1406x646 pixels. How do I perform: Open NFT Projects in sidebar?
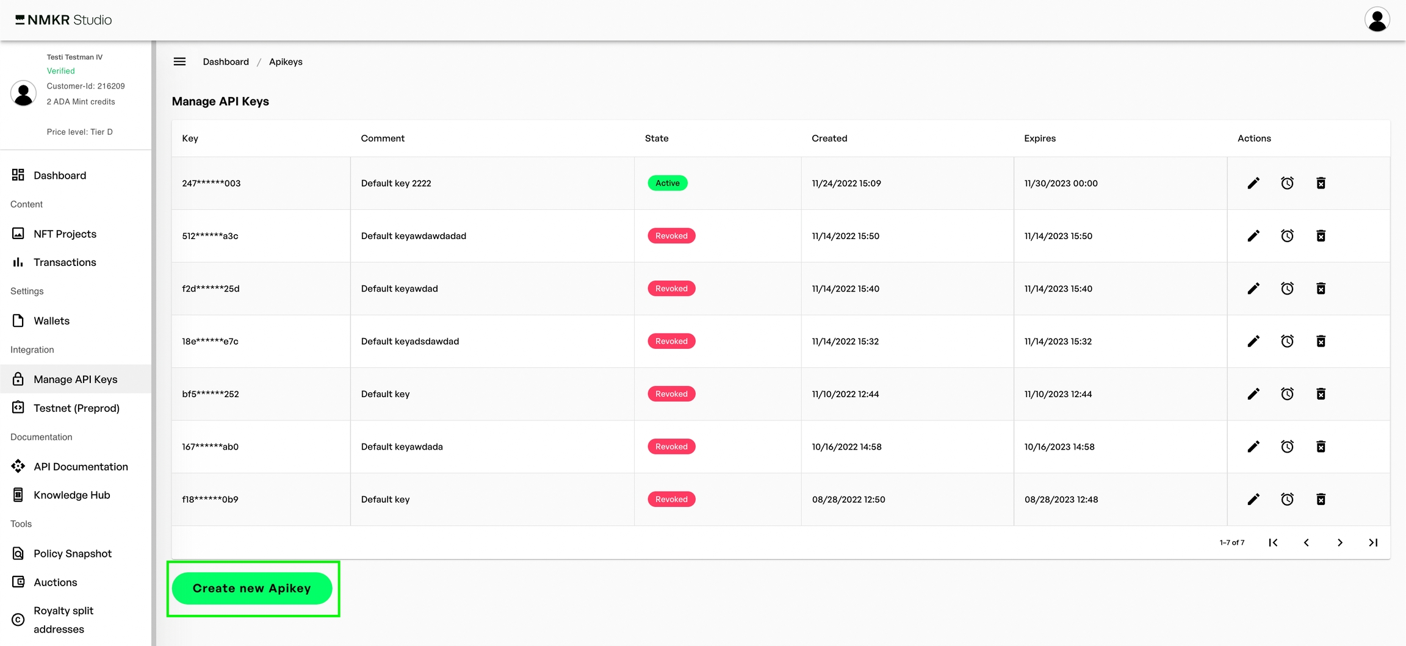tap(65, 234)
